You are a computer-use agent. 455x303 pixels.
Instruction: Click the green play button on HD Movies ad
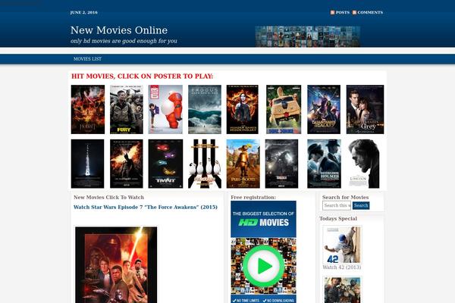[263, 266]
